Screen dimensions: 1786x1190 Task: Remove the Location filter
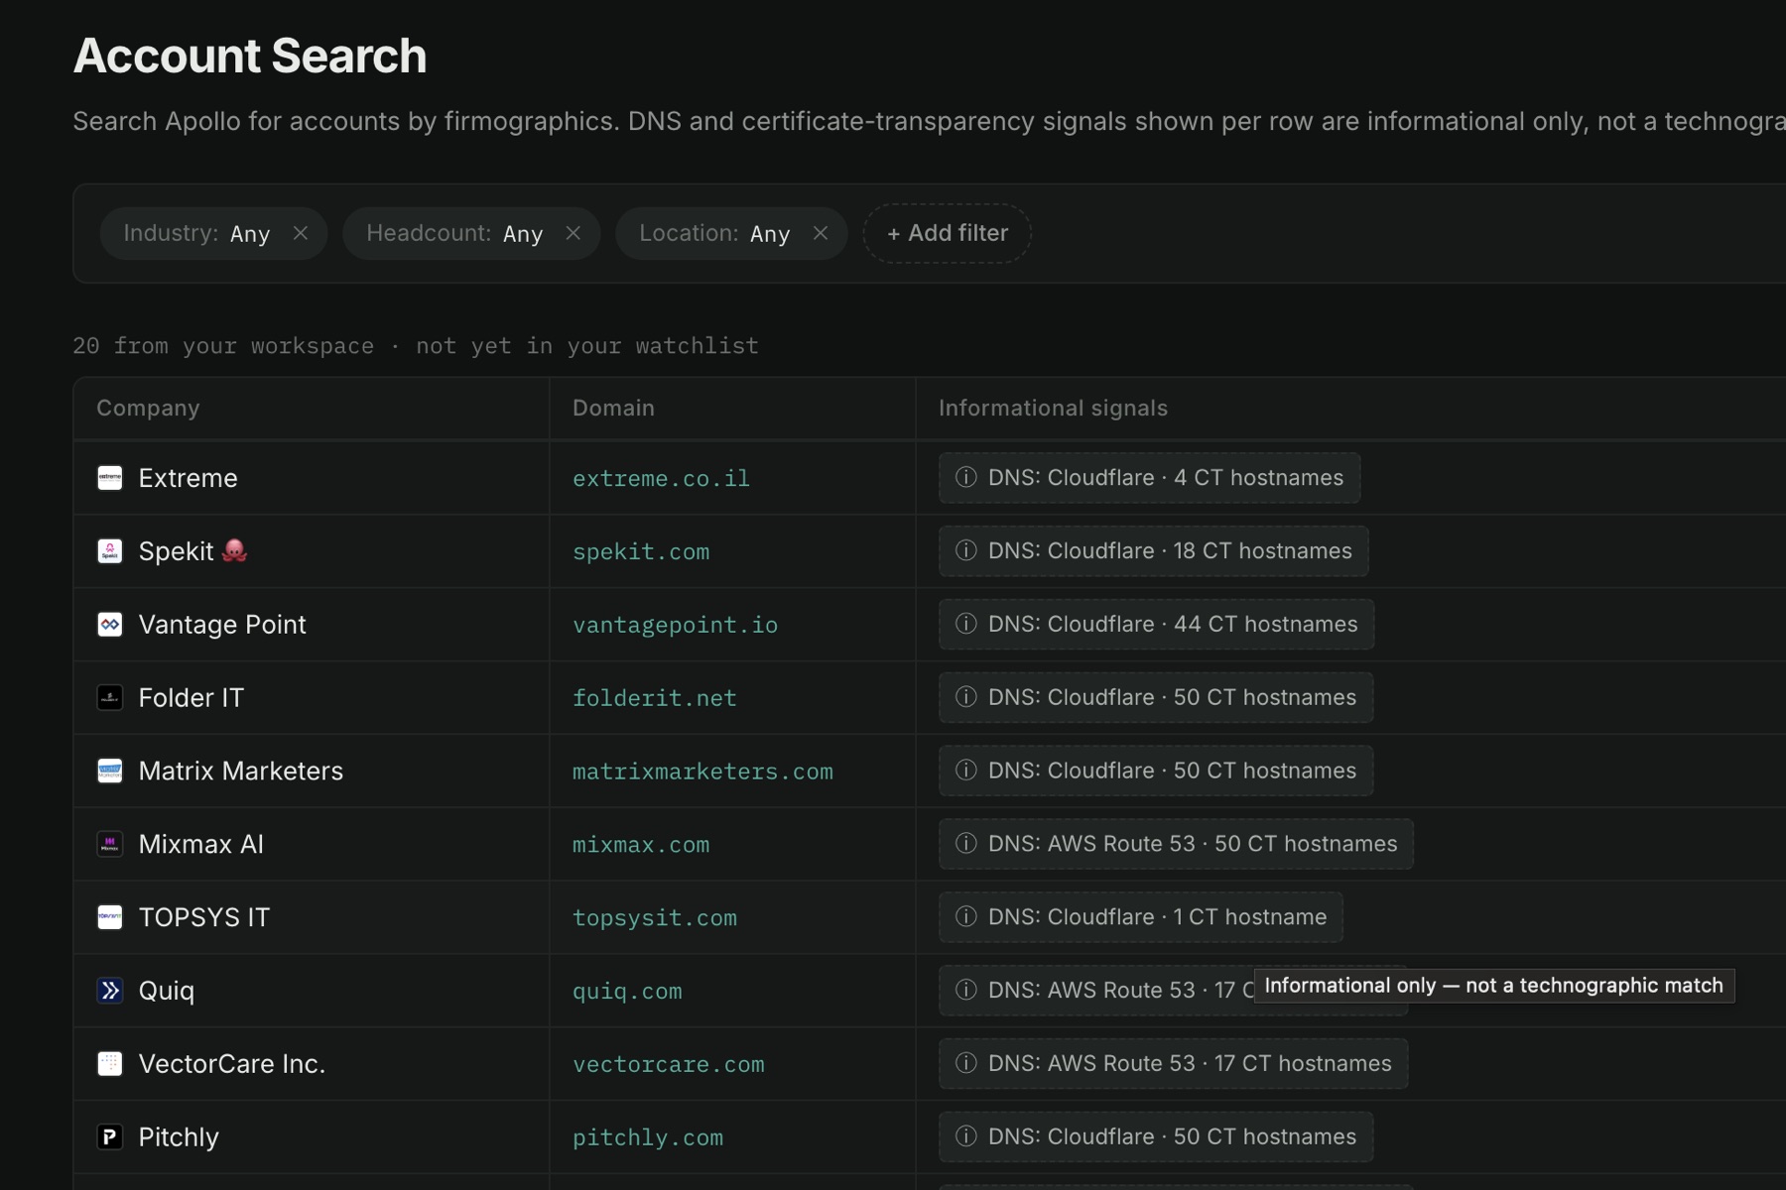(821, 233)
